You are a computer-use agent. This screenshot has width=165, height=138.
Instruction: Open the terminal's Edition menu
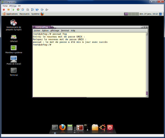pyautogui.click(x=45, y=31)
